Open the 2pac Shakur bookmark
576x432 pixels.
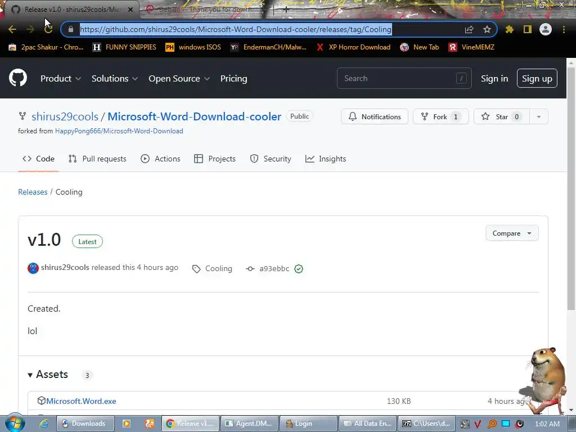pyautogui.click(x=46, y=47)
